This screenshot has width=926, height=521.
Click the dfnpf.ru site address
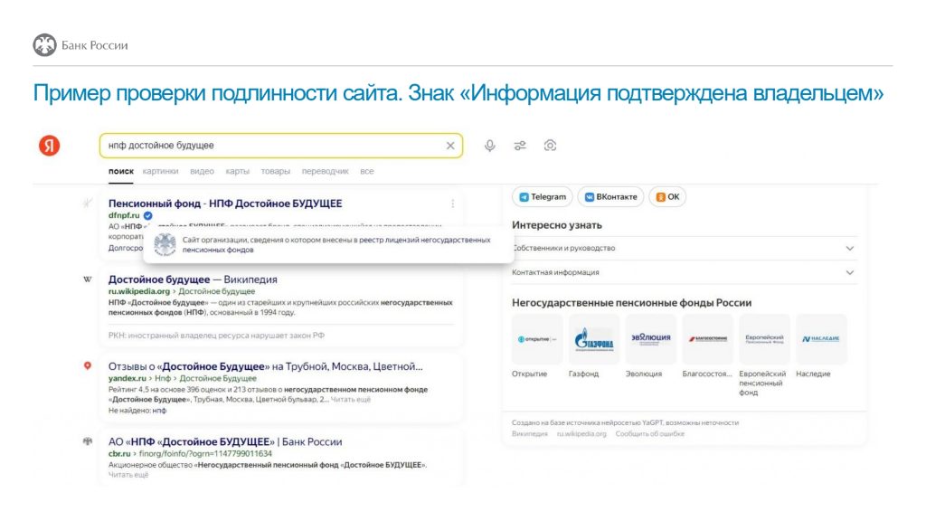[x=124, y=215]
